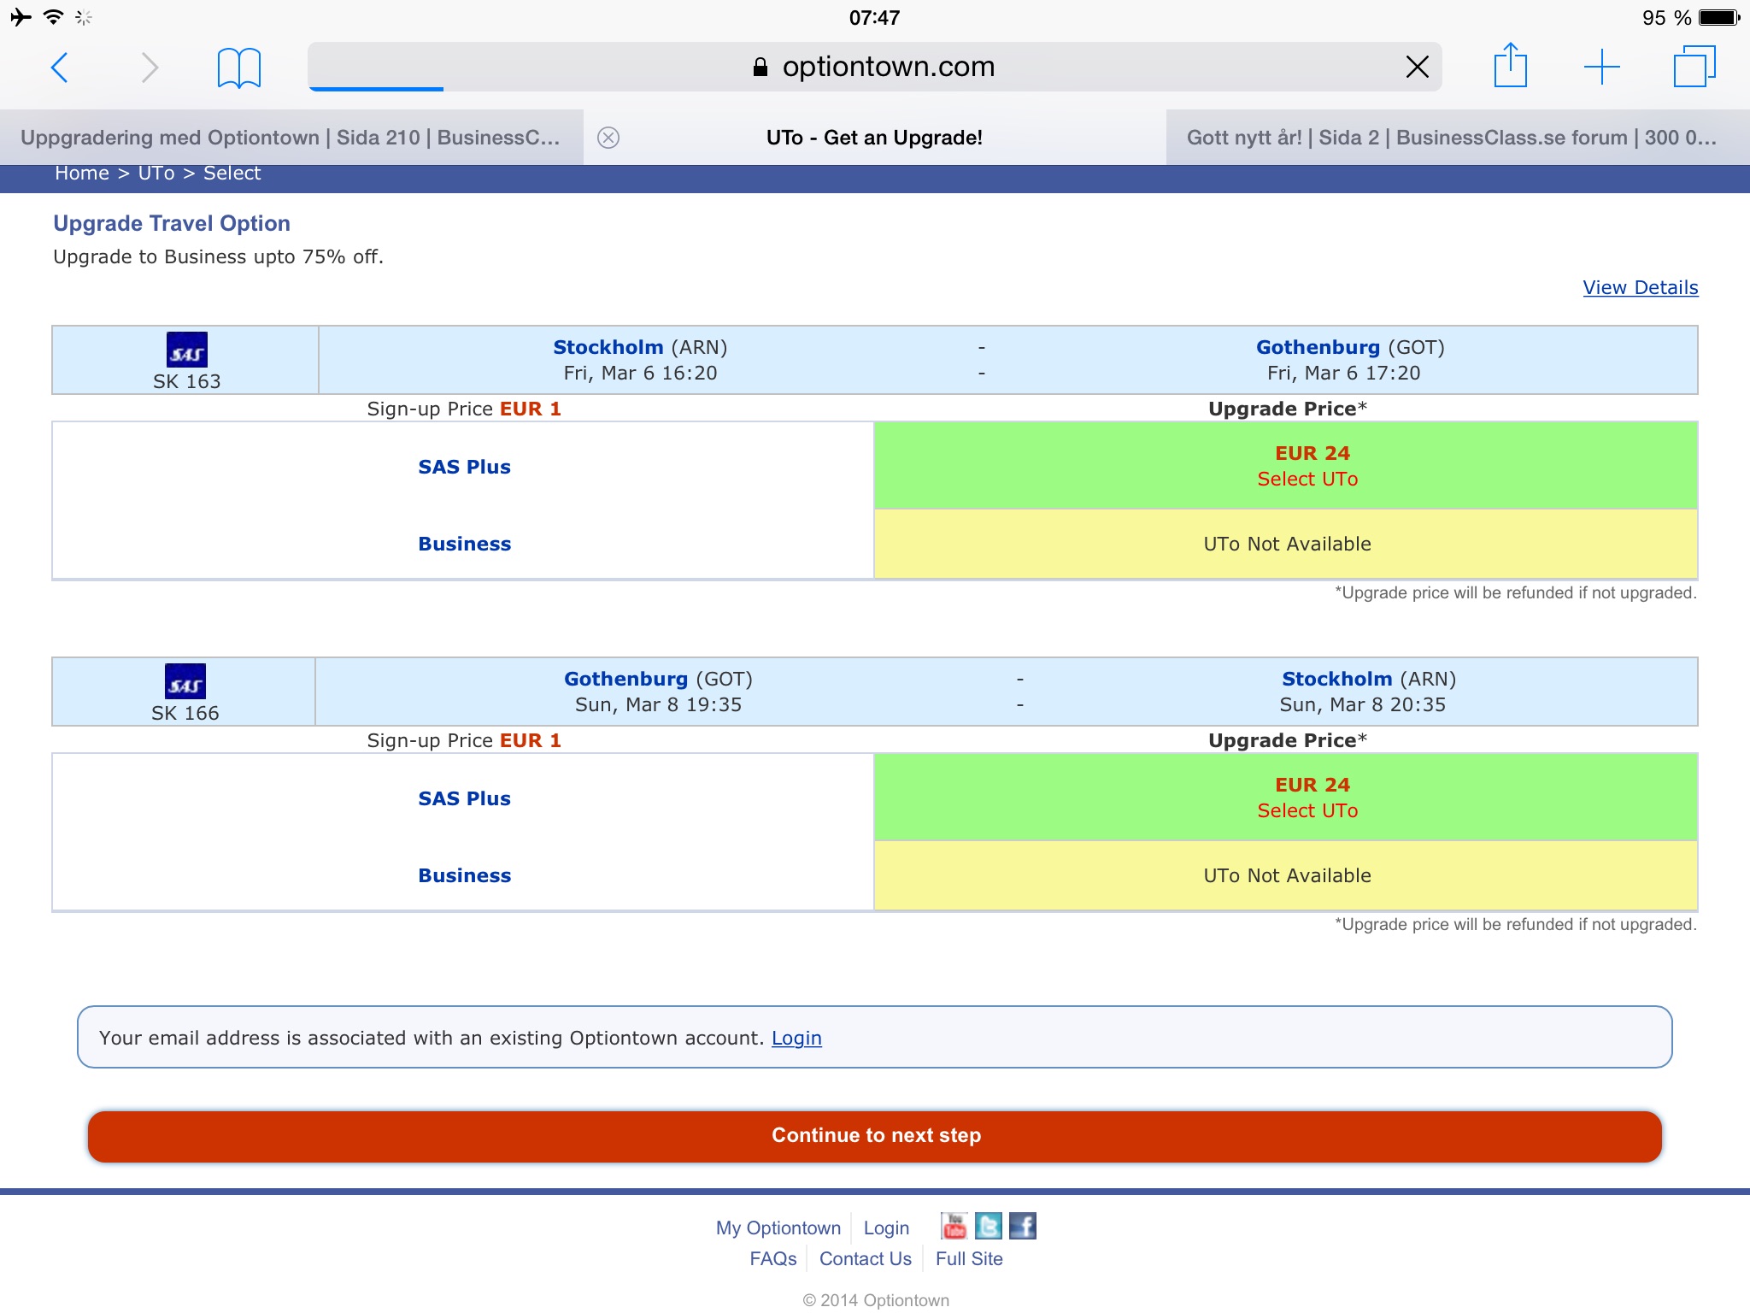This screenshot has height=1313, width=1750.
Task: Click Login link in email notice
Action: pyautogui.click(x=796, y=1038)
